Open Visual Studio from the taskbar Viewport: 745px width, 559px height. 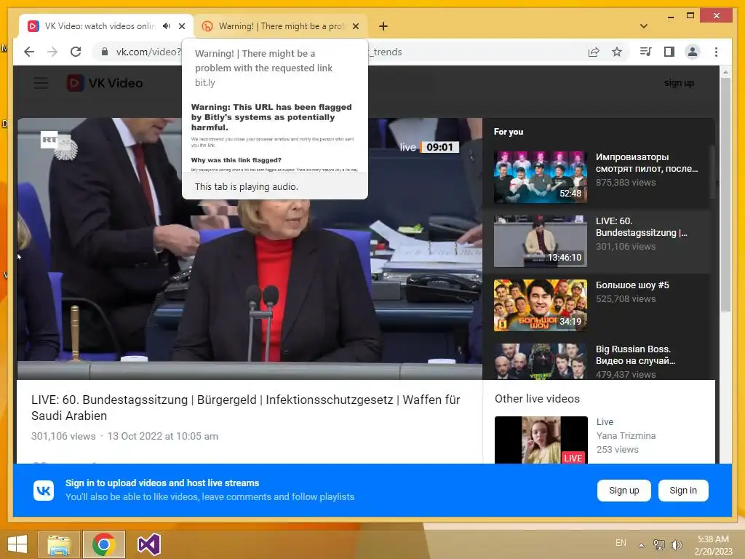pos(148,544)
